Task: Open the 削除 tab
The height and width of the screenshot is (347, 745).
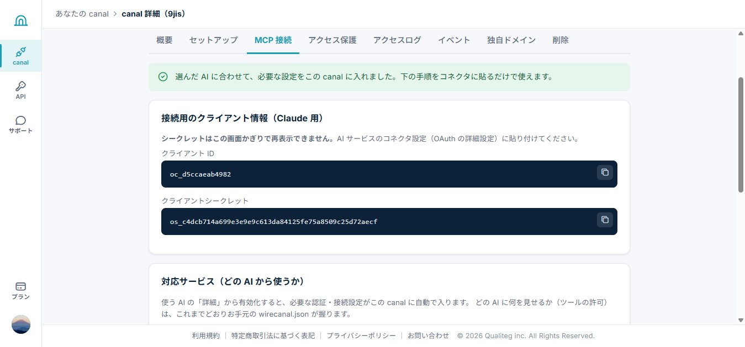Action: click(561, 40)
